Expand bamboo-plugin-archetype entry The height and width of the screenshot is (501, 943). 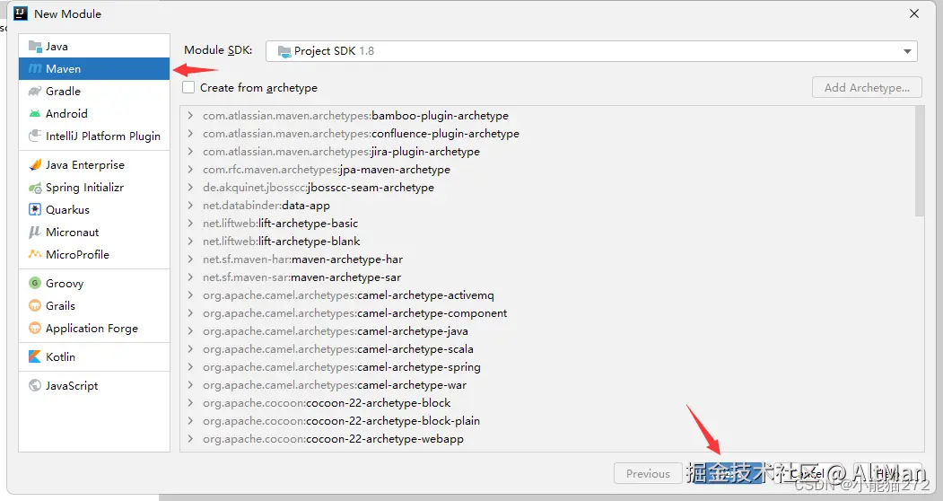pyautogui.click(x=190, y=116)
